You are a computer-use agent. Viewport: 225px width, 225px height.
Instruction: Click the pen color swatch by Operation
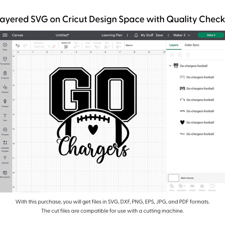[x=54, y=47]
